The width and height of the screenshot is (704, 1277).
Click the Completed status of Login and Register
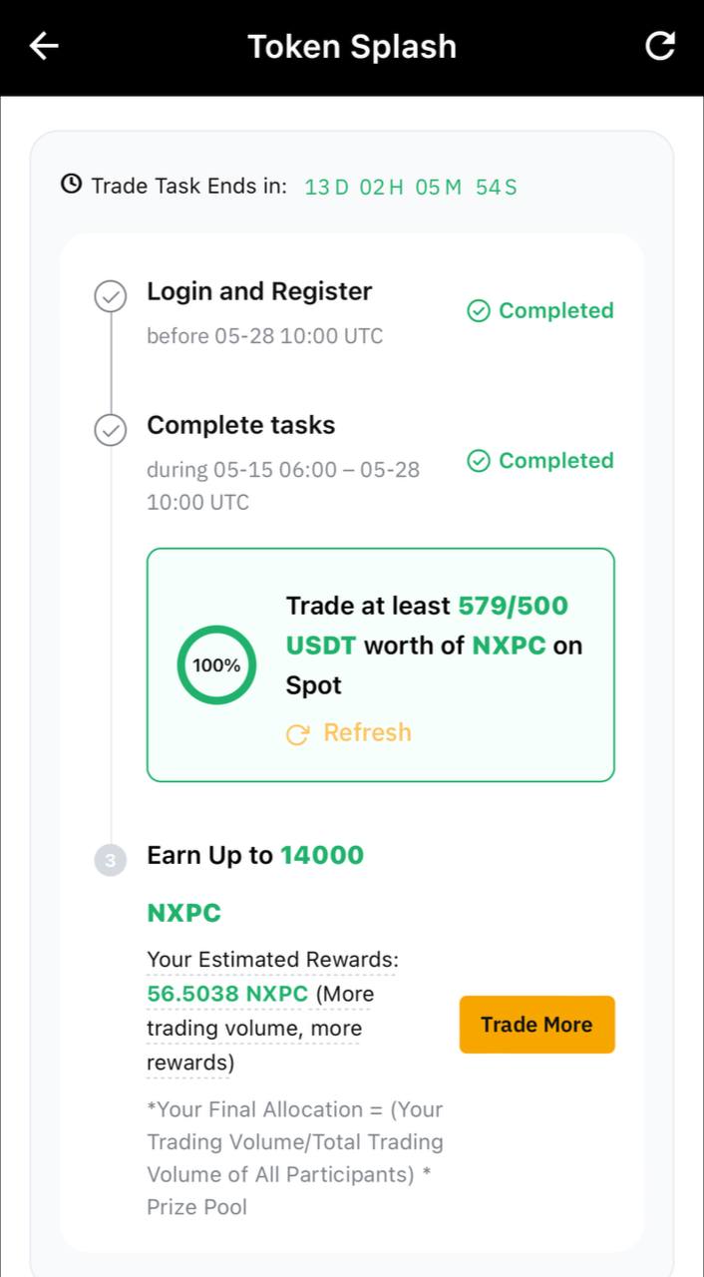pyautogui.click(x=540, y=311)
